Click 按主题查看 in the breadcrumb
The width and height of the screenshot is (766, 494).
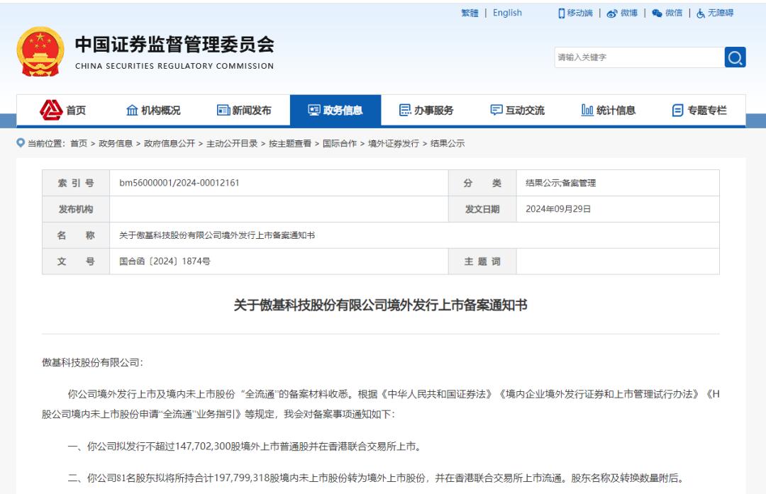[x=289, y=143]
